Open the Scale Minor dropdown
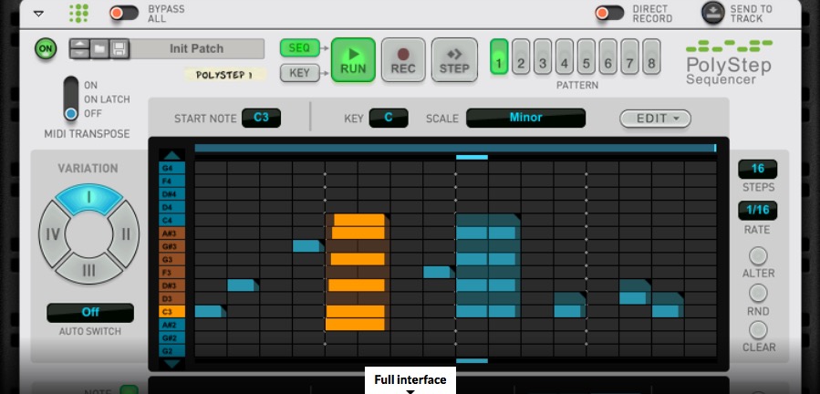Image resolution: width=820 pixels, height=394 pixels. [525, 118]
